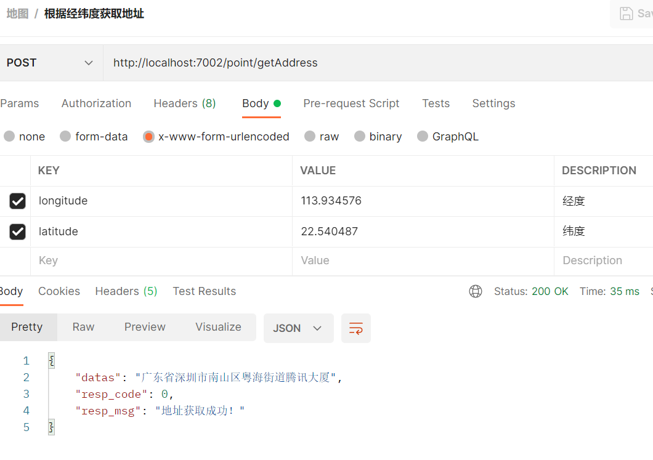Click the globe network info icon

476,291
